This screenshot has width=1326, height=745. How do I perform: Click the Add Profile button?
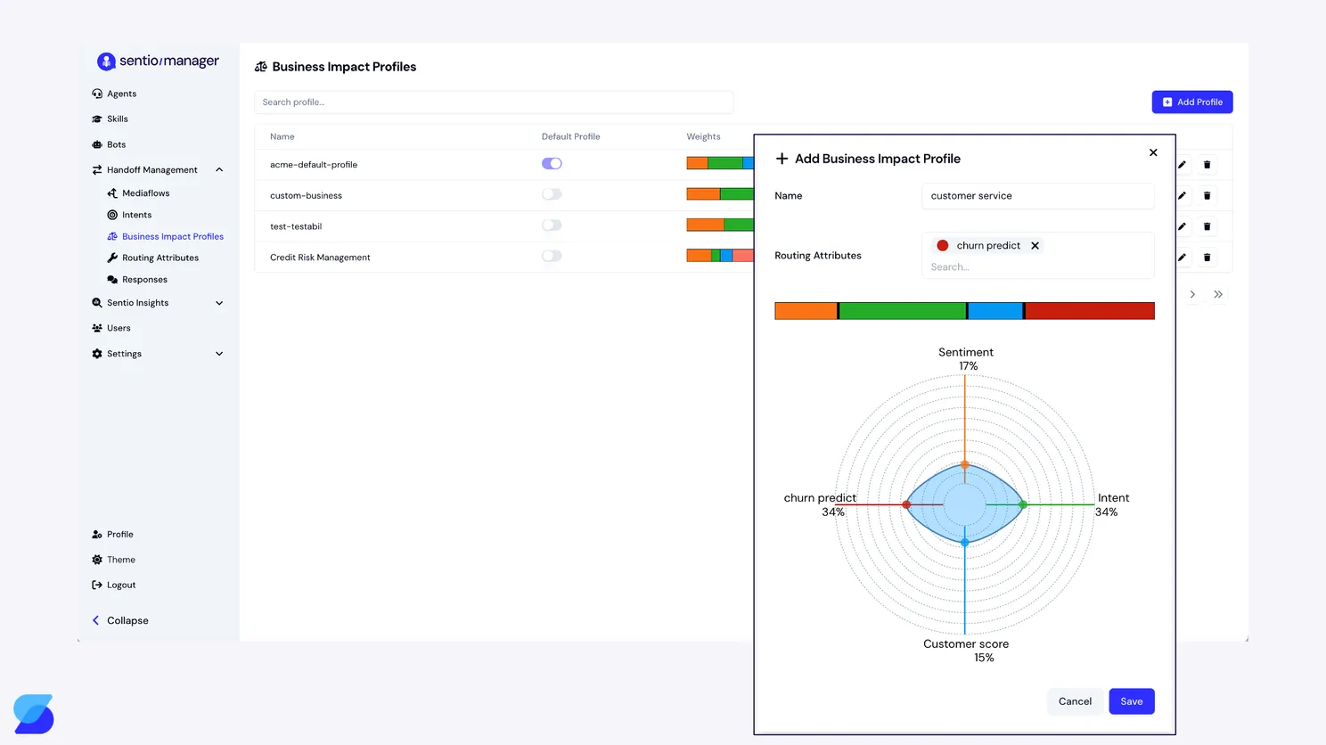[x=1192, y=102]
